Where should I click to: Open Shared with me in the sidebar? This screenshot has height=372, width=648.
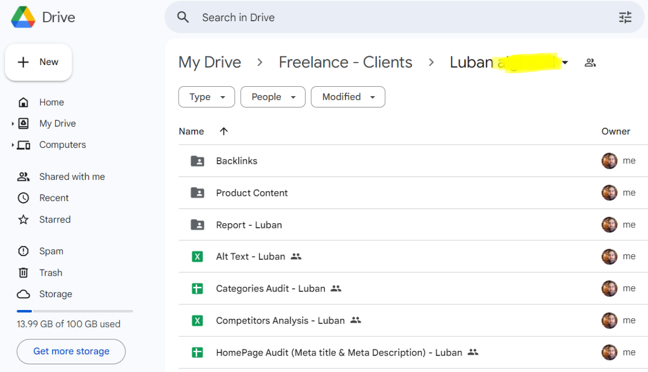[72, 177]
